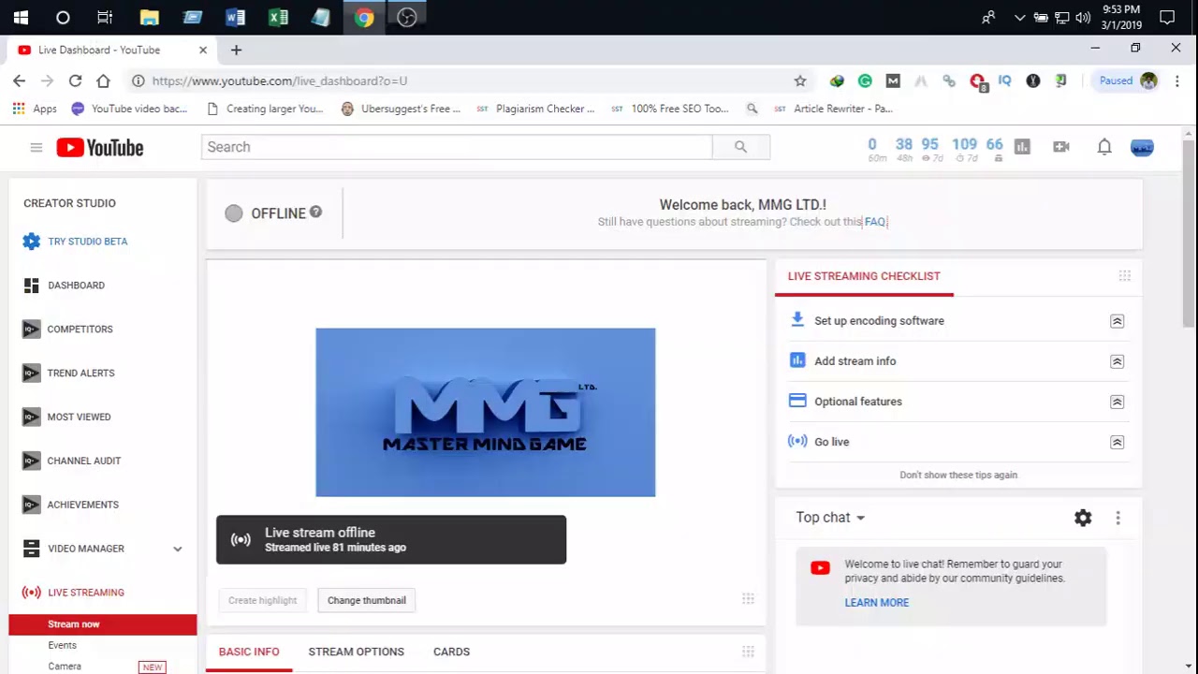
Task: Click the Create highlight button
Action: point(262,600)
